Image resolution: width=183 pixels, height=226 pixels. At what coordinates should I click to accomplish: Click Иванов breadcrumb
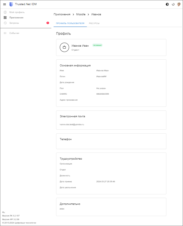coord(96,14)
